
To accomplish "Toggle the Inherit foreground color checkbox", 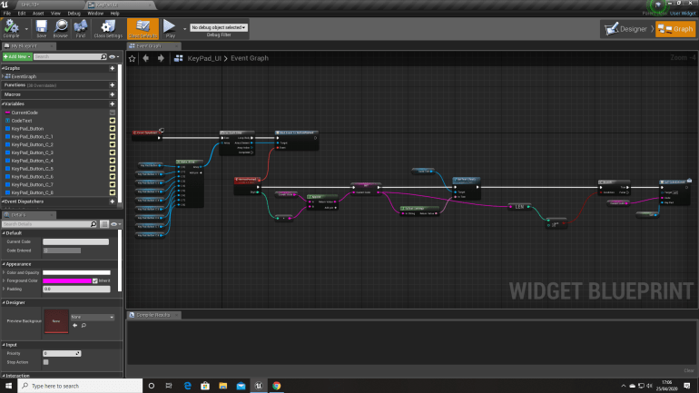I will tap(95, 280).
